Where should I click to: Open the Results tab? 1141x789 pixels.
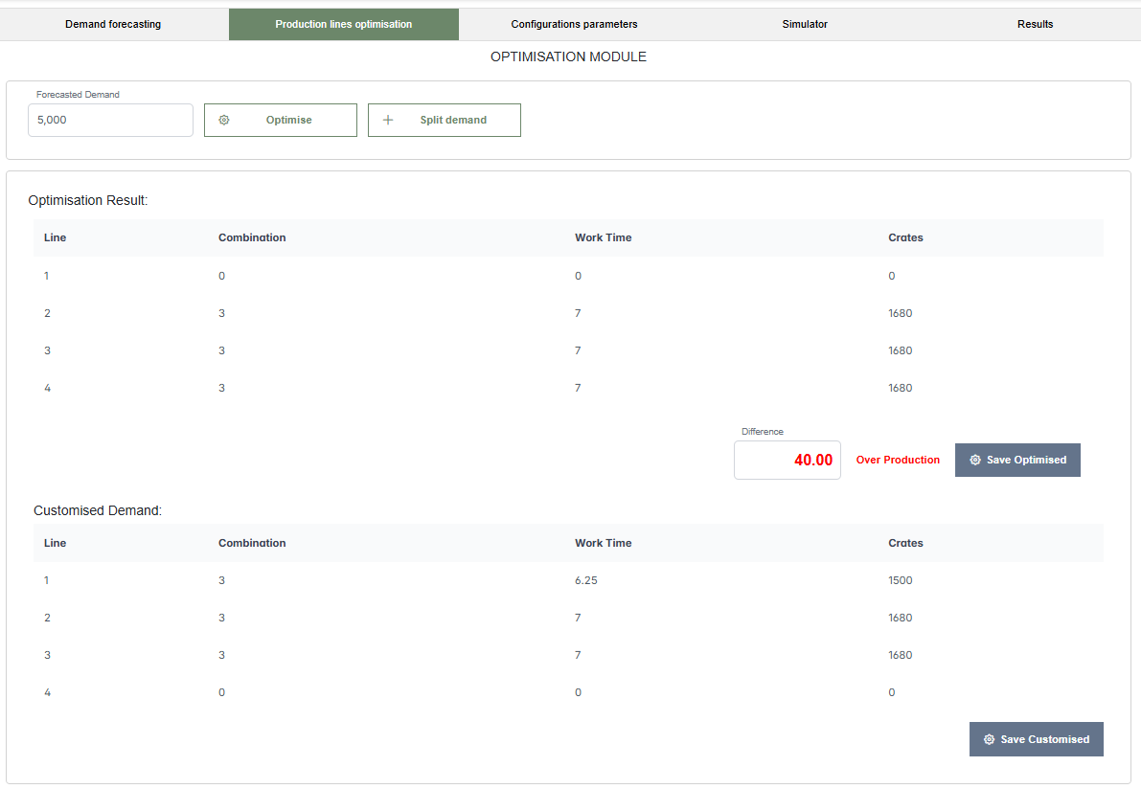[x=1035, y=25]
